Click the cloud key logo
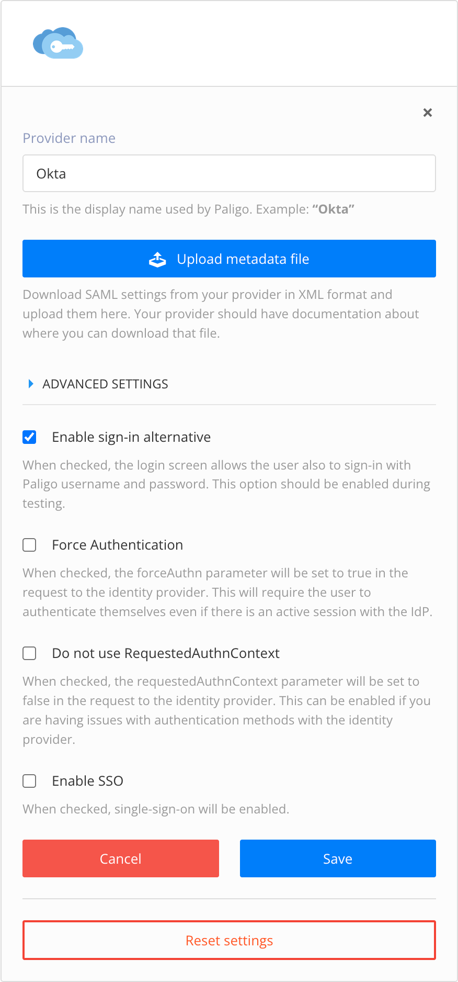 click(x=58, y=43)
